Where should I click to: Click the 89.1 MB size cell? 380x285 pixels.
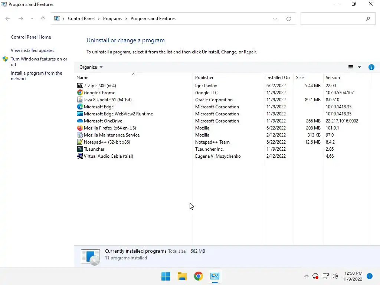312,99
